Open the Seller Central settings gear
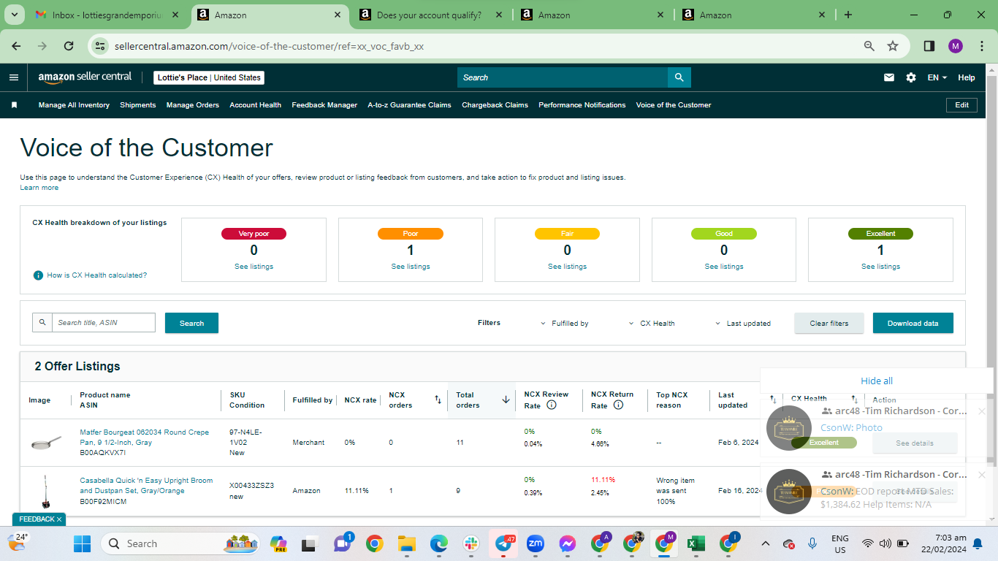 [x=911, y=77]
